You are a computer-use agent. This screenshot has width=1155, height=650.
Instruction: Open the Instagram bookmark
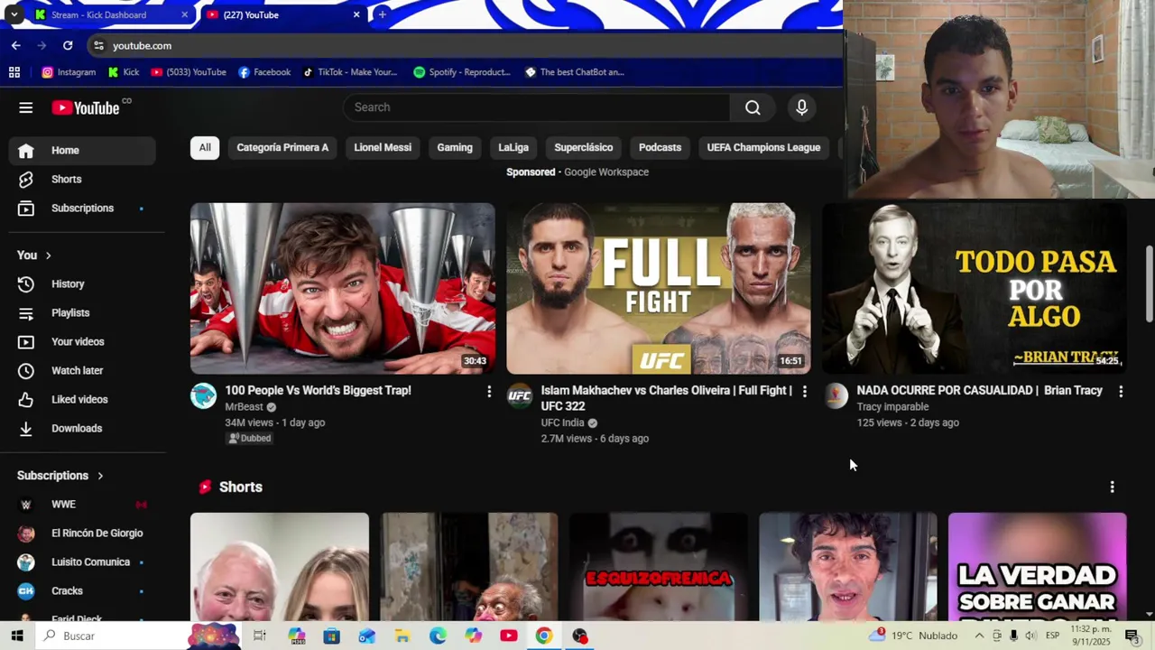[69, 72]
